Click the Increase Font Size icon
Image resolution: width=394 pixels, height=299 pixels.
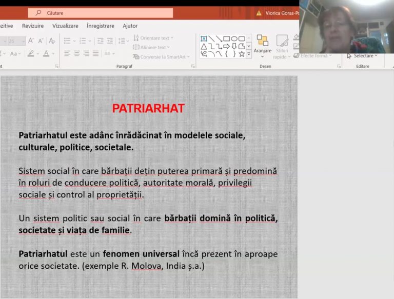(x=31, y=41)
